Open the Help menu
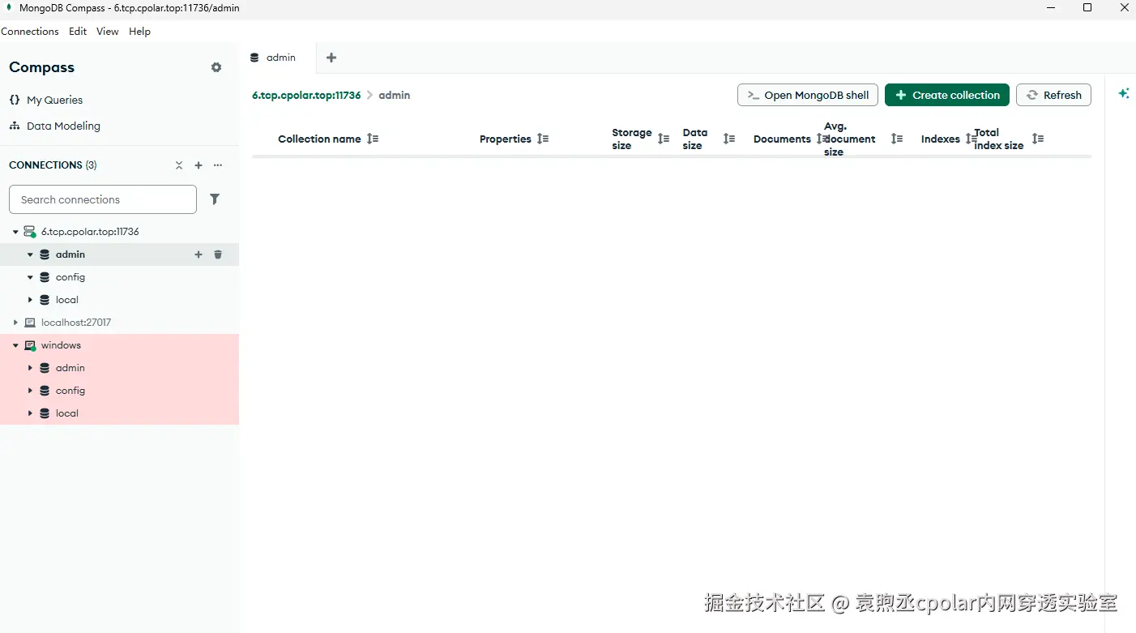1136x633 pixels. coord(139,32)
